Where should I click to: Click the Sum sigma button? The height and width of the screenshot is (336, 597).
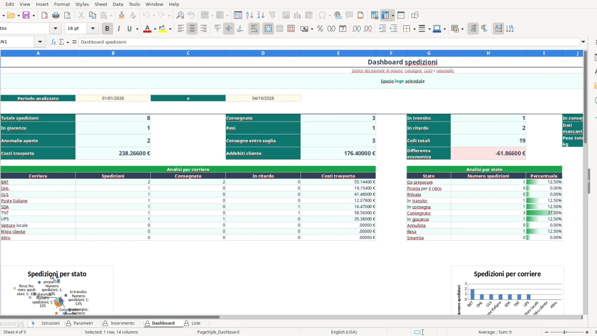(62, 42)
